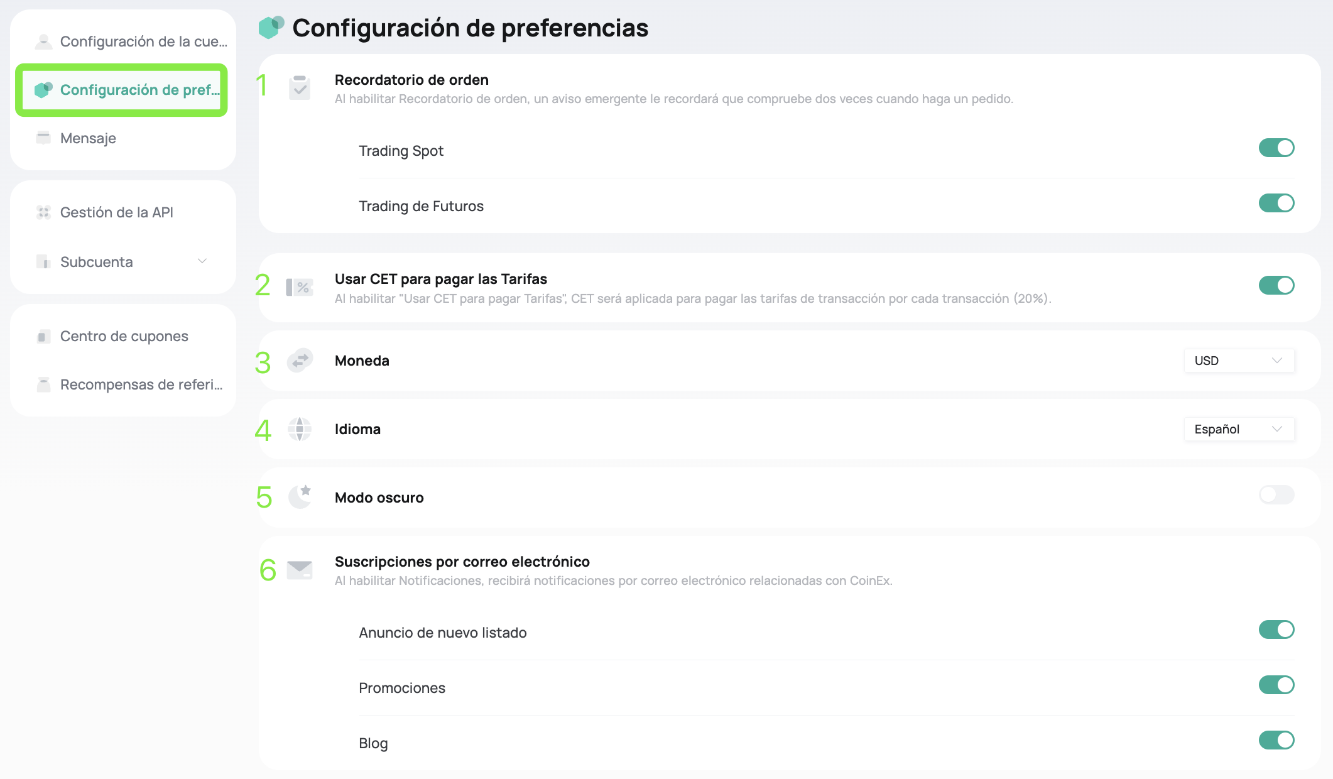Click the CET percent fee icon
The width and height of the screenshot is (1333, 779).
tap(300, 288)
